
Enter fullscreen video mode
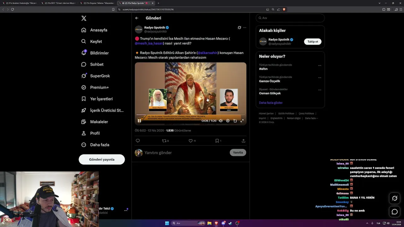[x=242, y=121]
